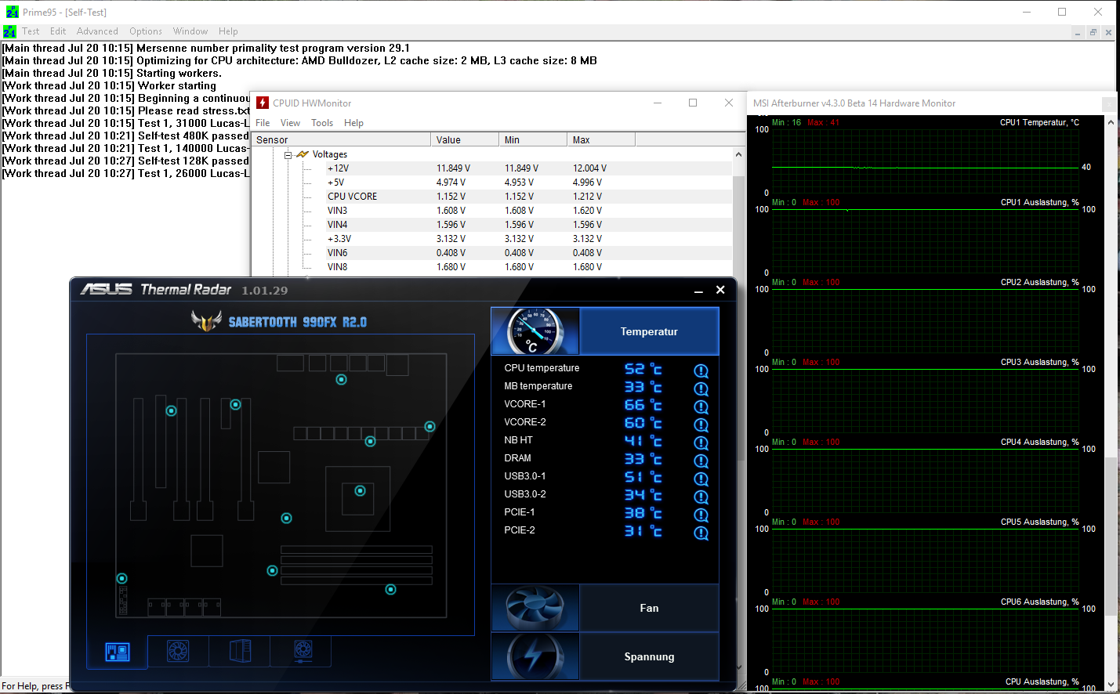The width and height of the screenshot is (1120, 694).
Task: Click the Prime95 application icon in title bar
Action: [x=12, y=12]
